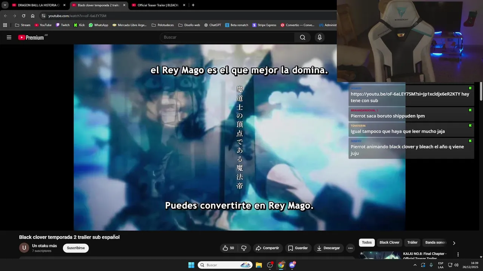
Task: Reload the page with refresh icon
Action: point(23,16)
